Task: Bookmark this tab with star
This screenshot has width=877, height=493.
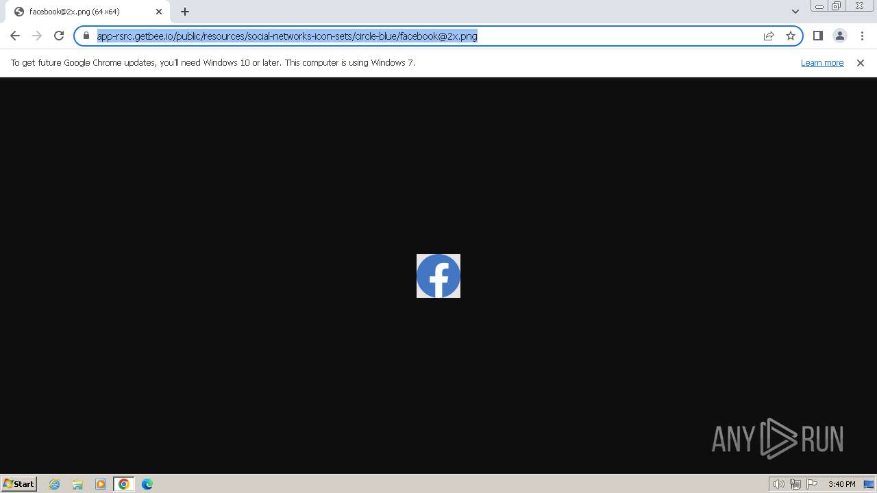Action: [791, 36]
